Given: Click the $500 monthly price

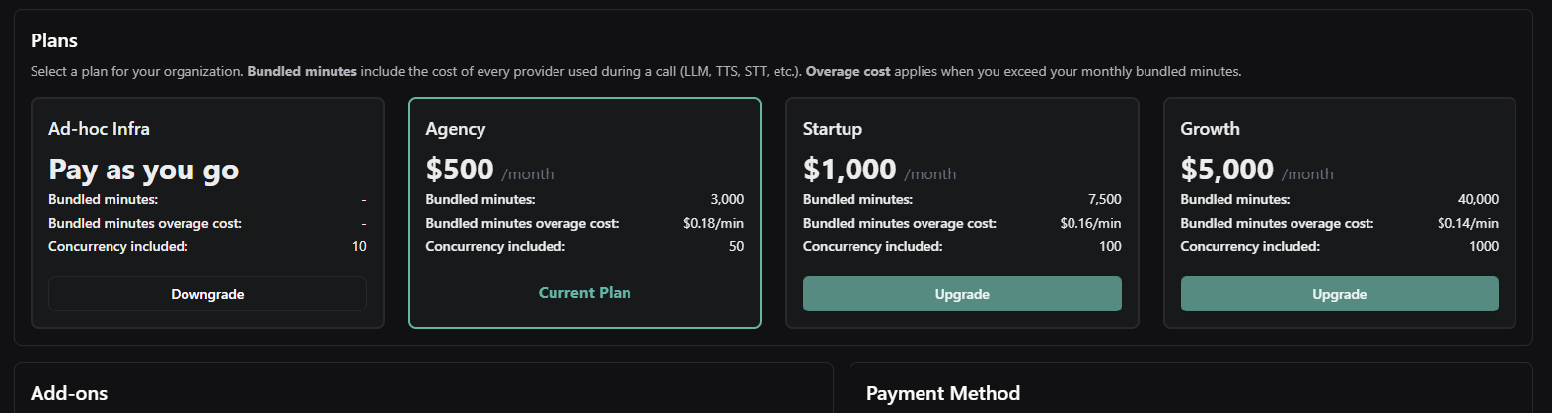Looking at the screenshot, I should [x=460, y=170].
